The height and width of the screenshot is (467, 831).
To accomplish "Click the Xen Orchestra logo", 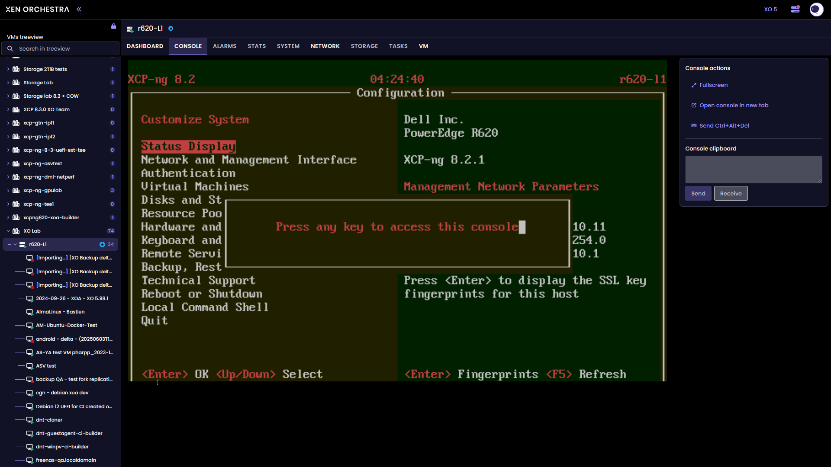I will point(37,9).
